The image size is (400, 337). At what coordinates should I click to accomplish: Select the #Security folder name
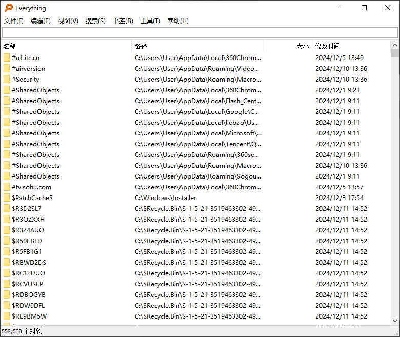pos(26,80)
